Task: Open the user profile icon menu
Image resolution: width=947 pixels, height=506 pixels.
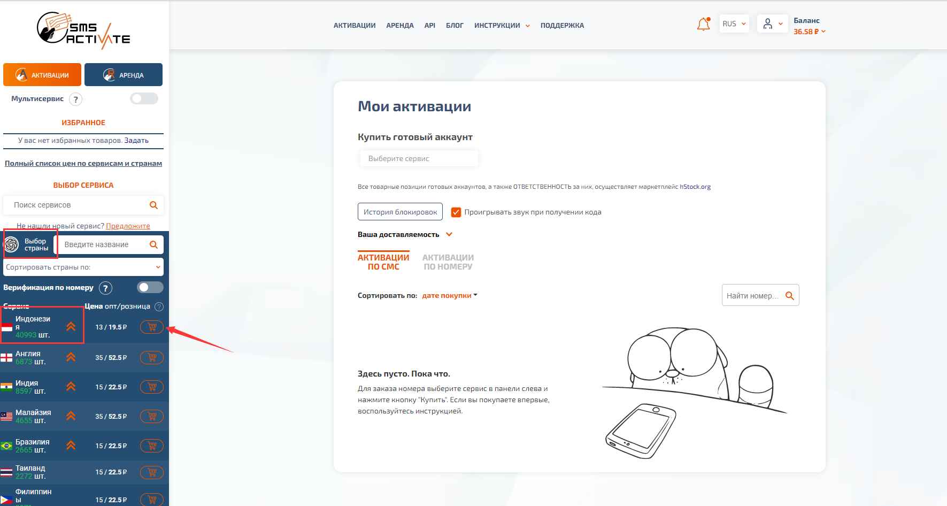Action: pyautogui.click(x=772, y=24)
